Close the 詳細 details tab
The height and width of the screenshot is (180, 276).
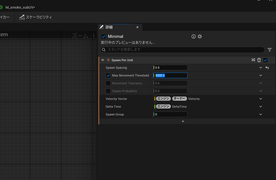(x=137, y=27)
